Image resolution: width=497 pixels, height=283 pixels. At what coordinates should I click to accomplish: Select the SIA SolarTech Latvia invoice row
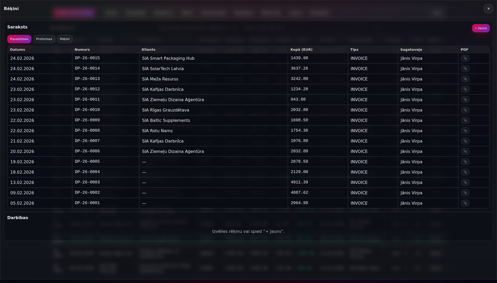(x=181, y=69)
